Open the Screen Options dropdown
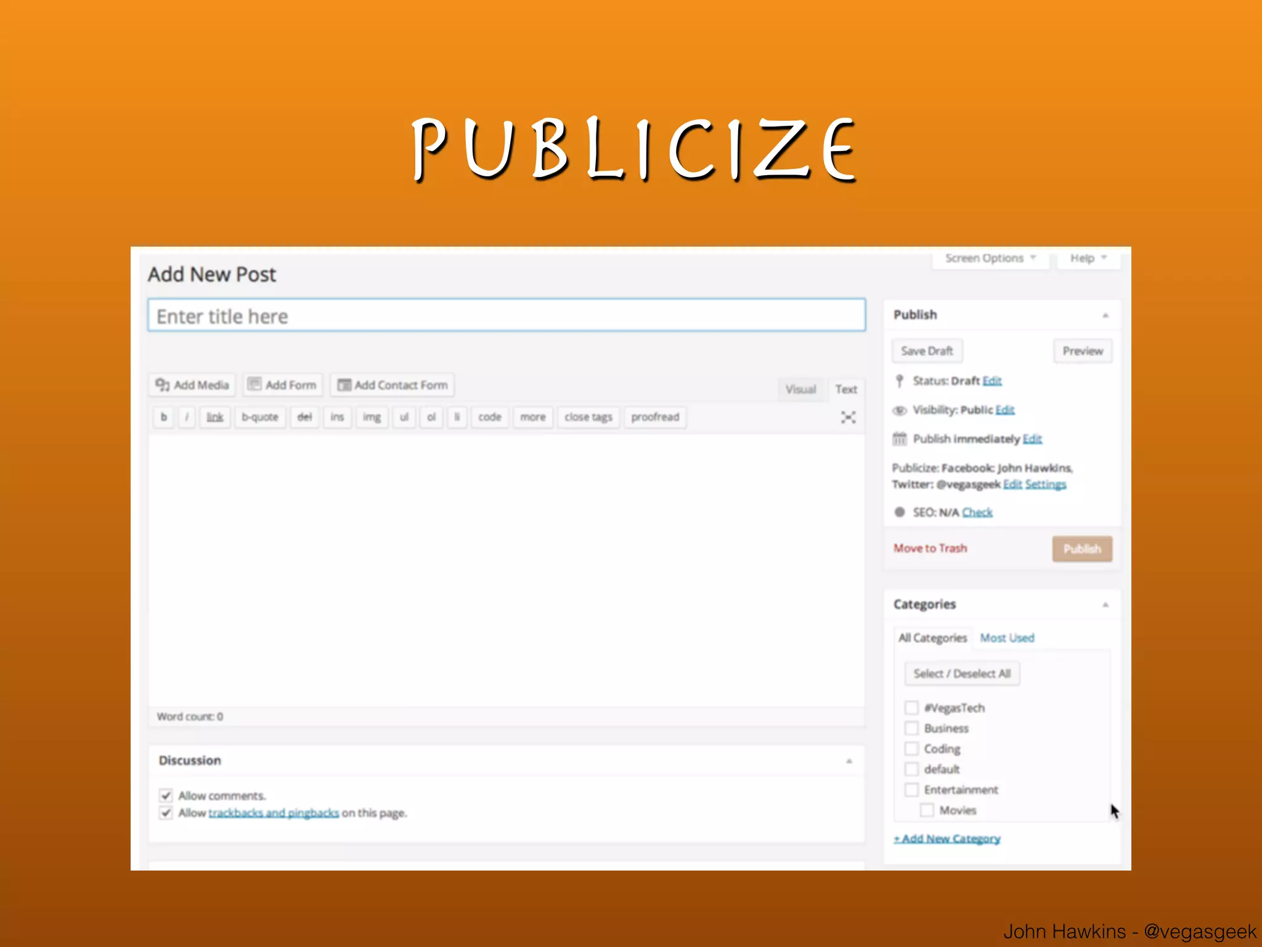Screen dimensions: 1262x947 coord(990,258)
